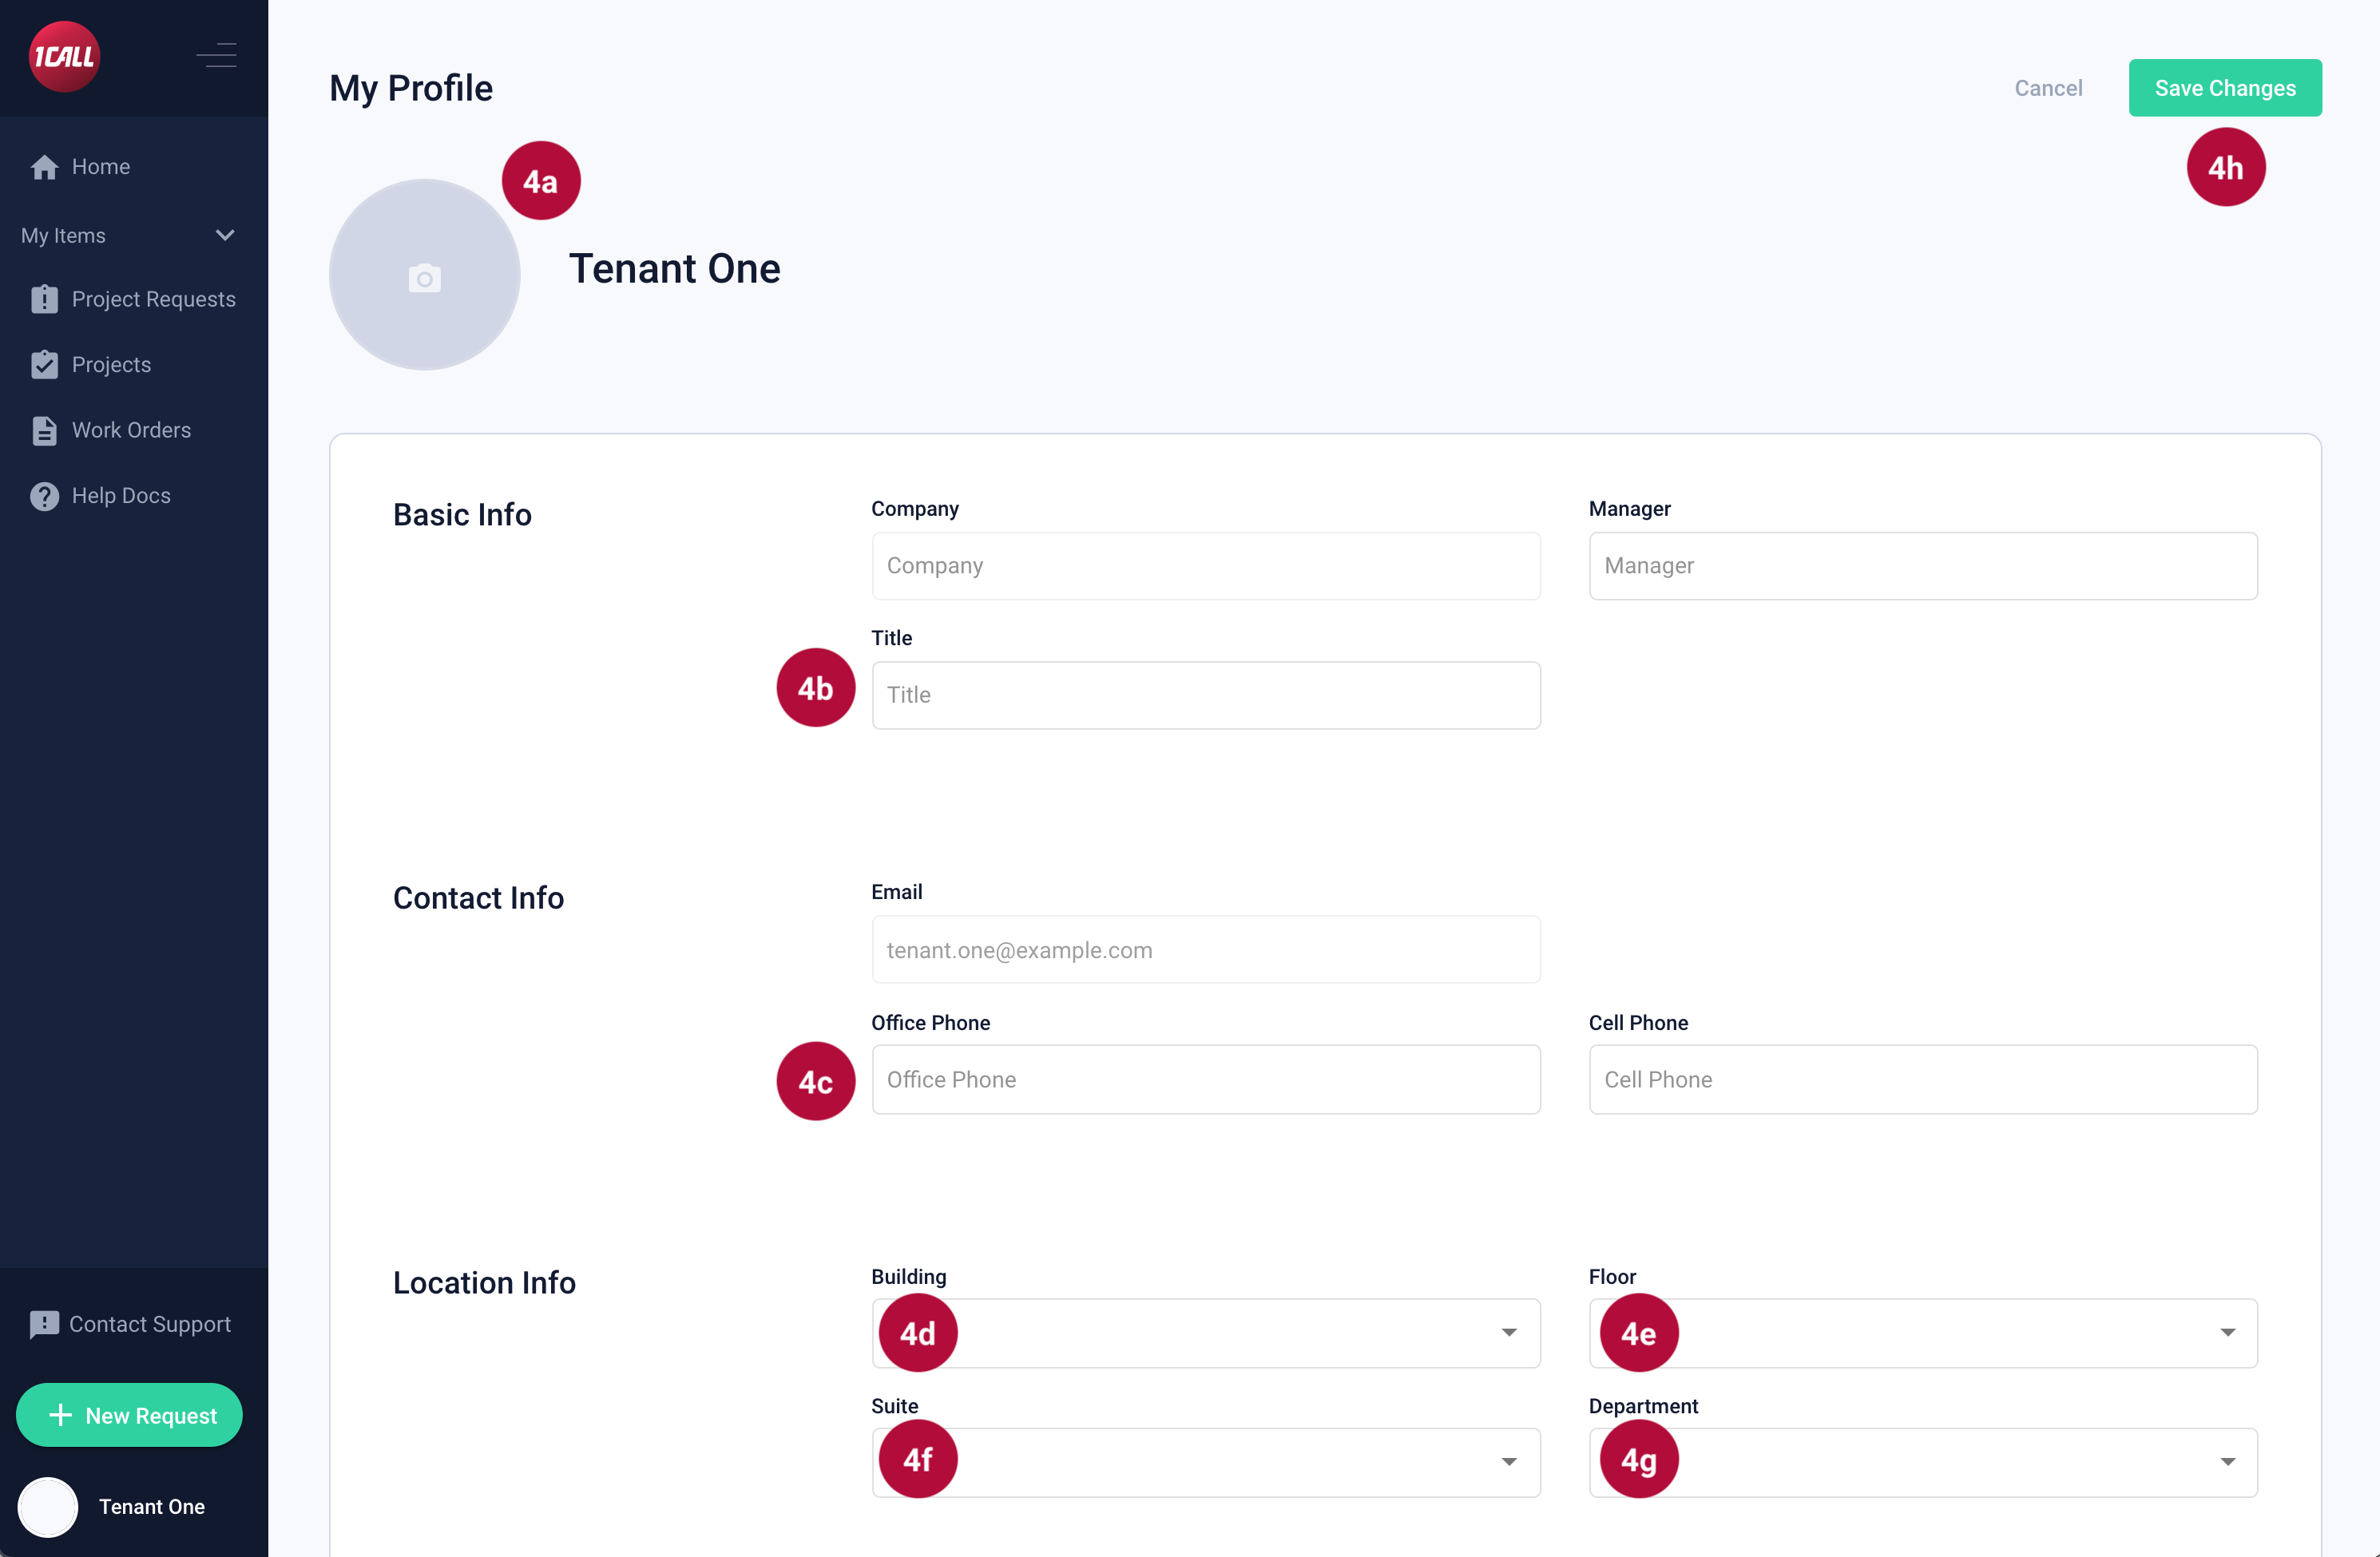This screenshot has width=2380, height=1557.
Task: Click the 1CALL logo icon
Action: [64, 57]
